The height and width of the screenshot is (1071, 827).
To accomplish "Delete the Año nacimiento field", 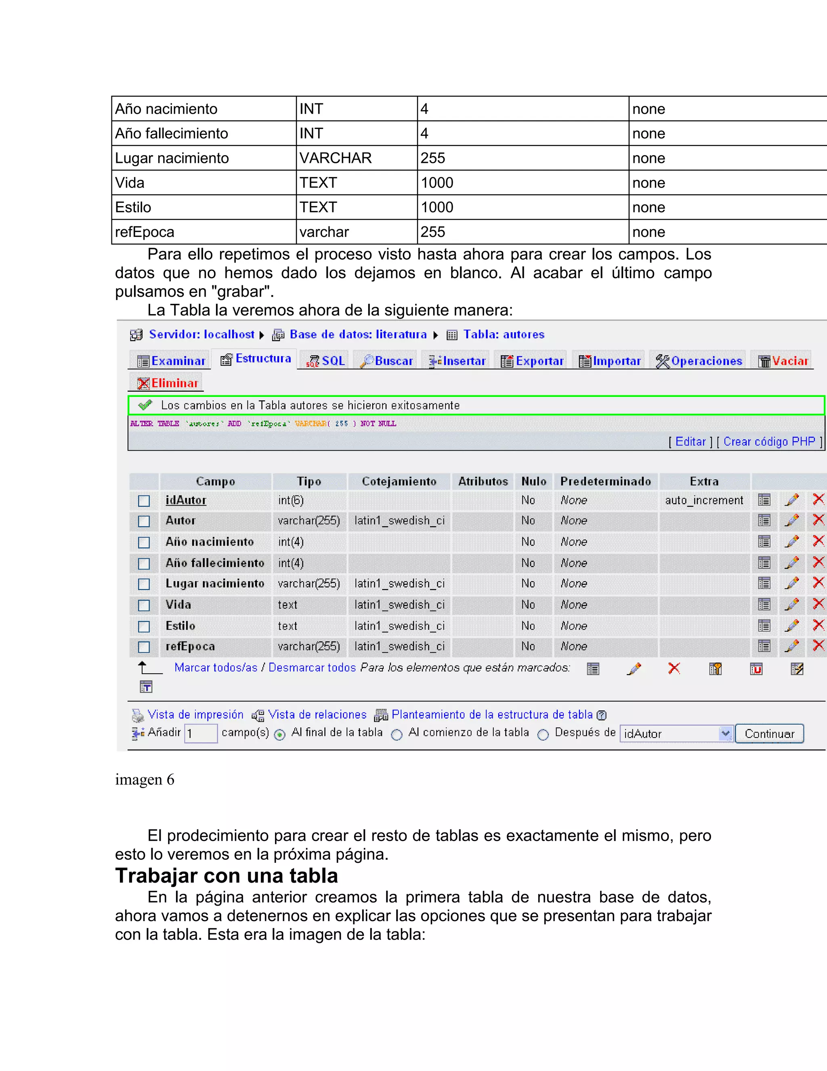I will click(x=818, y=541).
